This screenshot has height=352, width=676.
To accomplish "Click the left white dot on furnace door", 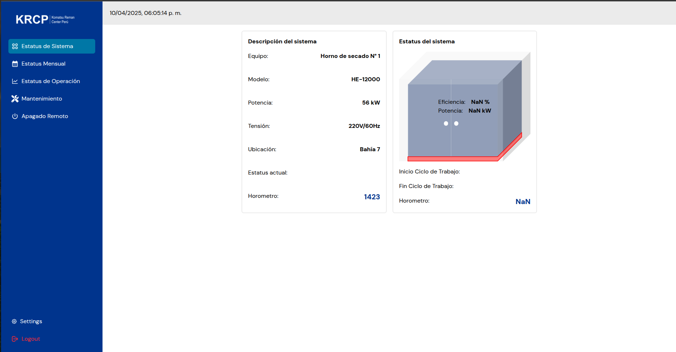I will (x=446, y=124).
